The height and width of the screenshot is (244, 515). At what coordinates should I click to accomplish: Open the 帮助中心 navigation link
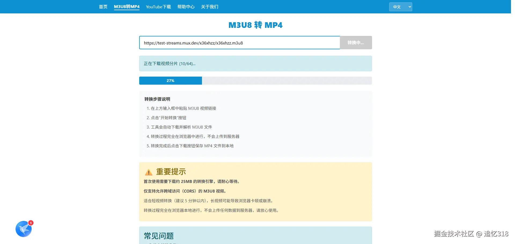click(186, 6)
